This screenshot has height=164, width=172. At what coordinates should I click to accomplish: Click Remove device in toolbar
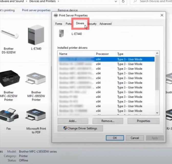68,10
